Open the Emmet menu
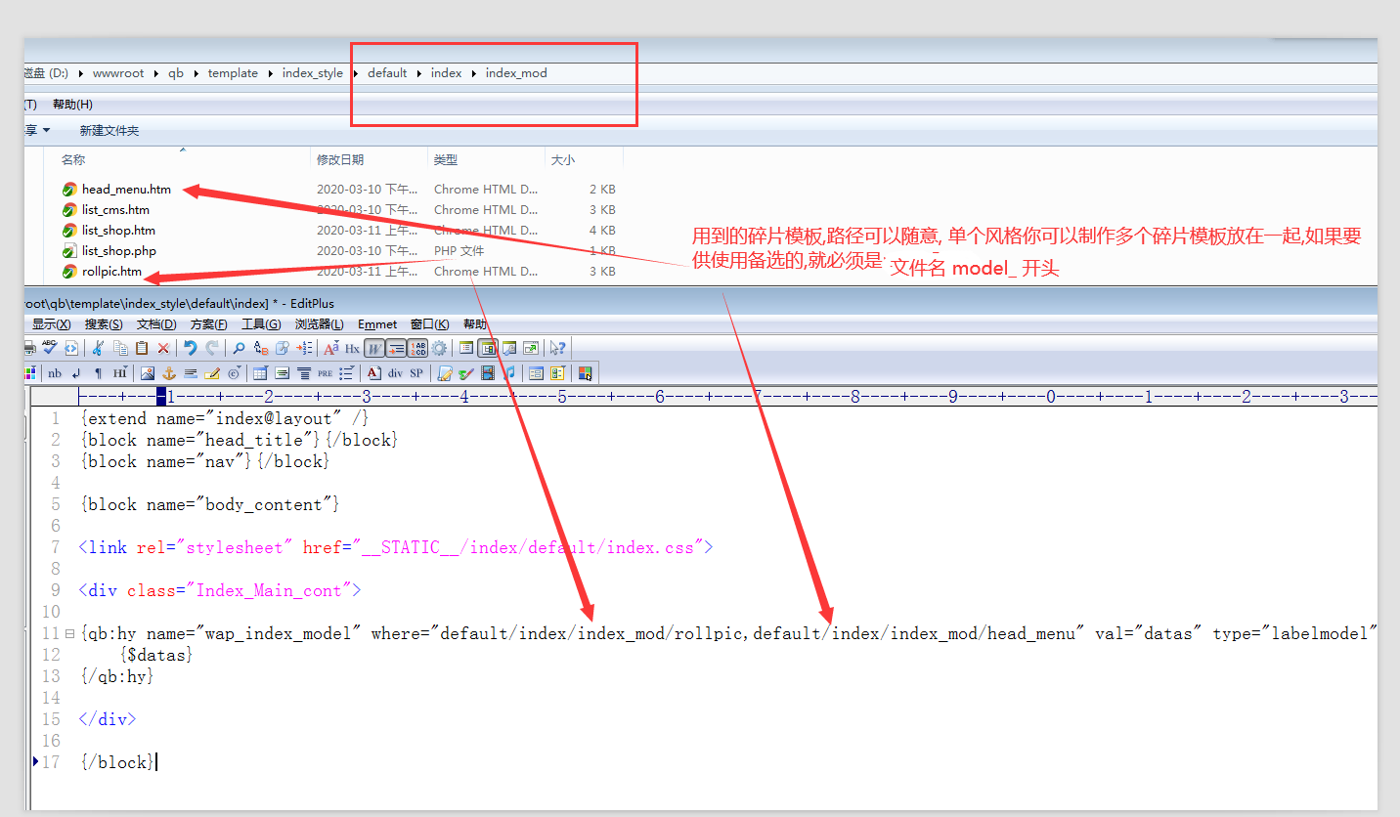This screenshot has width=1400, height=817. (377, 324)
